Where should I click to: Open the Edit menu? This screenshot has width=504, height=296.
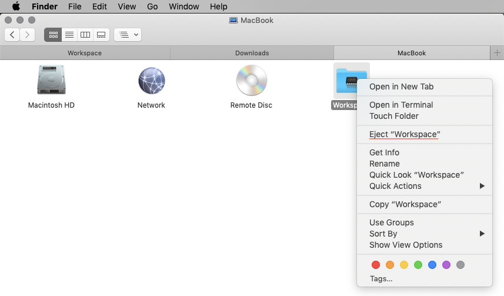pos(99,6)
